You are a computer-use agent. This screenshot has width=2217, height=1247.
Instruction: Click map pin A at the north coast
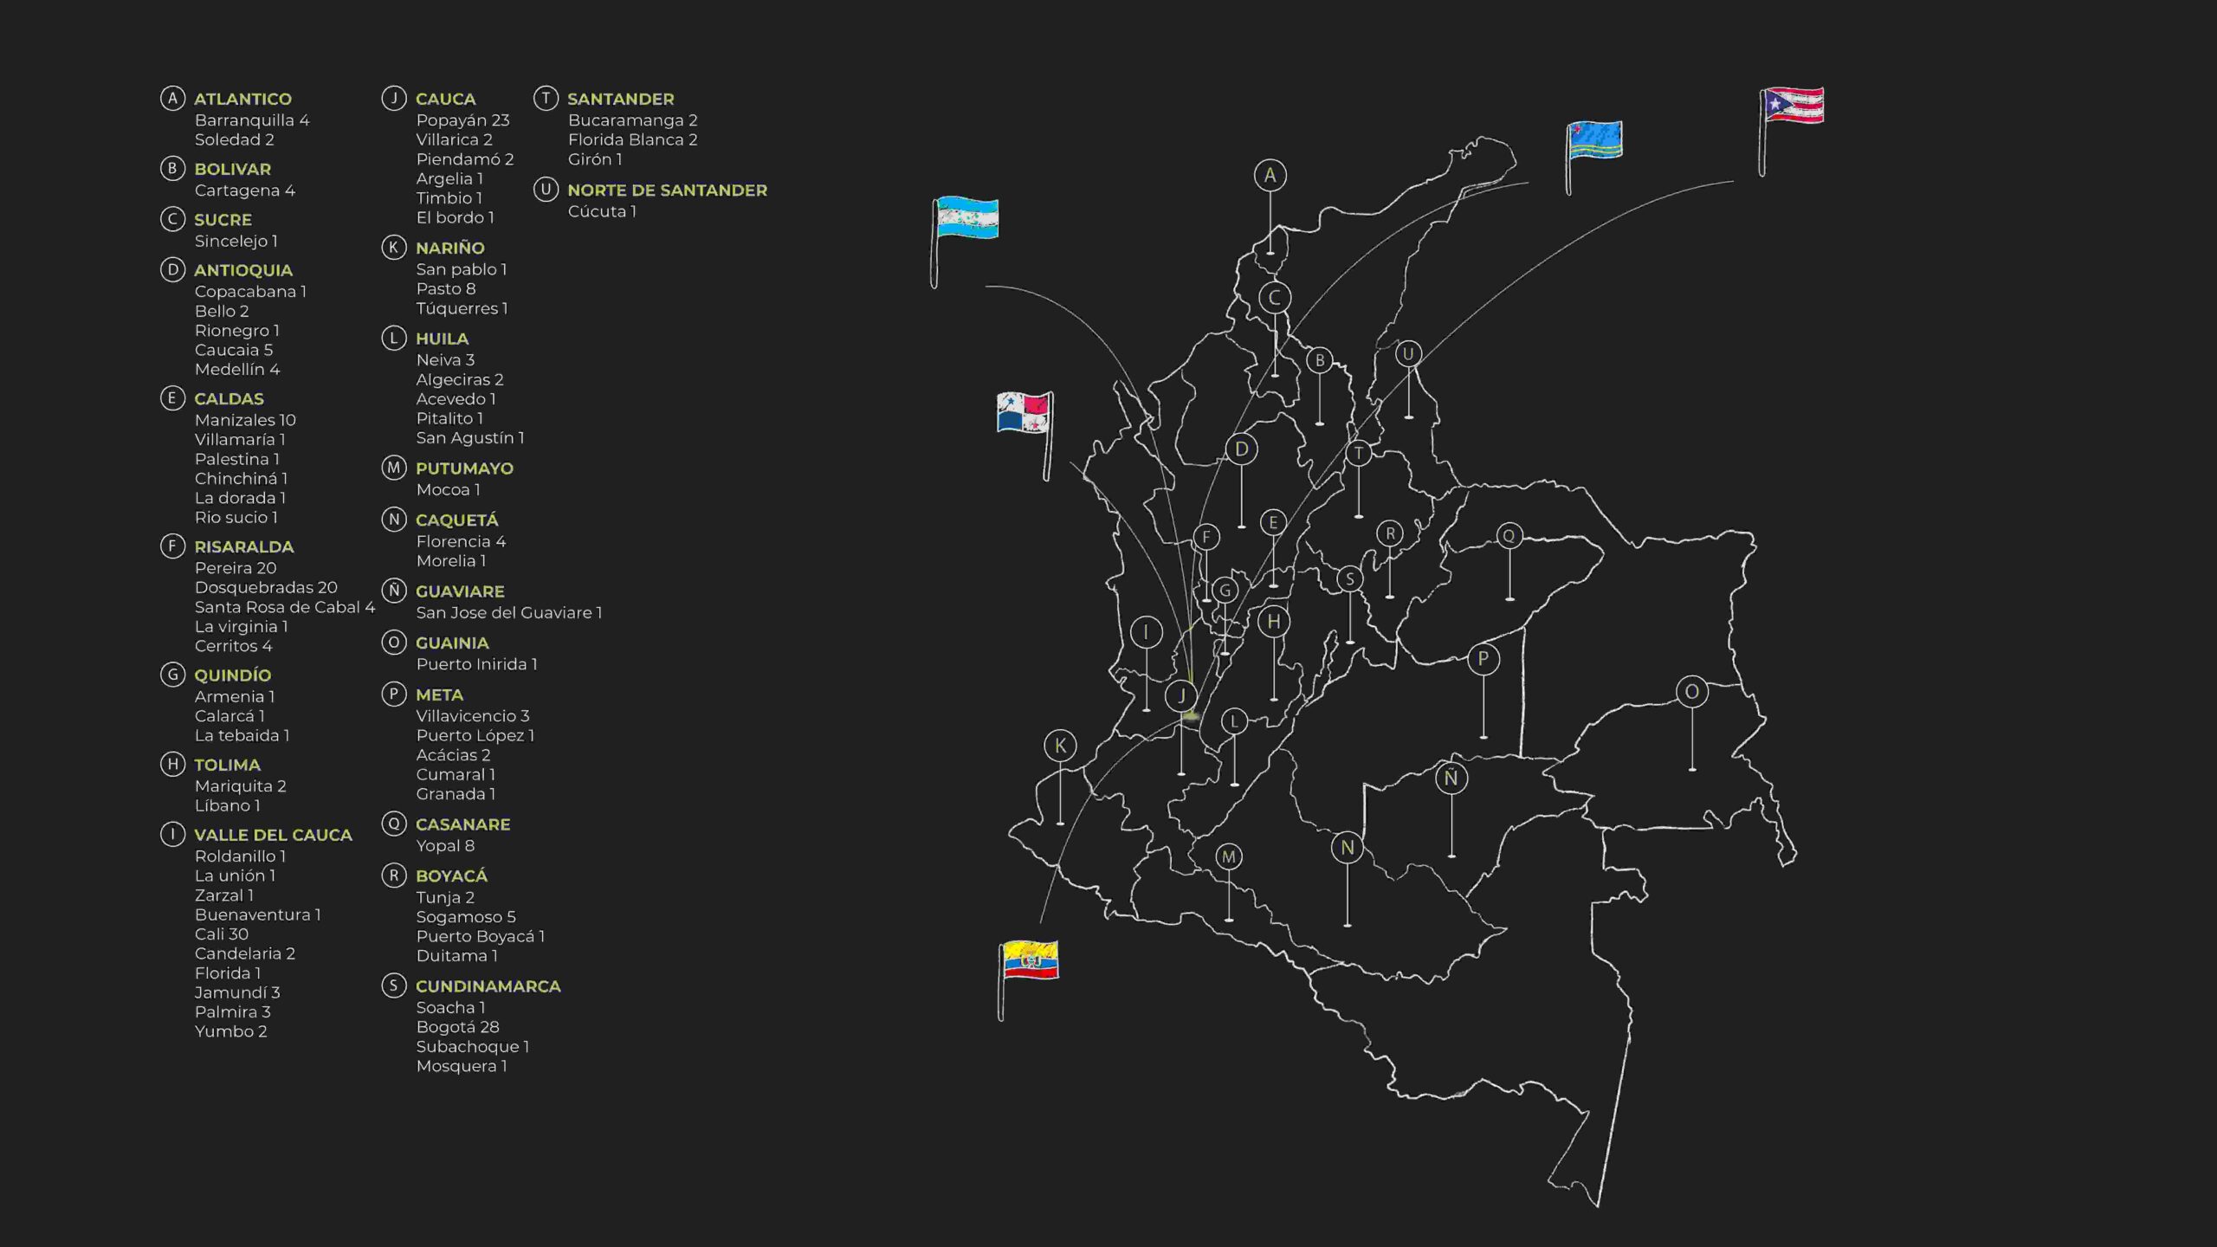(x=1270, y=176)
